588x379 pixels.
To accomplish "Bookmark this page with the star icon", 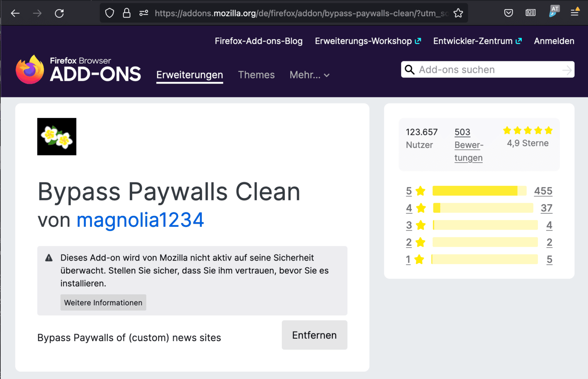I will pos(458,13).
